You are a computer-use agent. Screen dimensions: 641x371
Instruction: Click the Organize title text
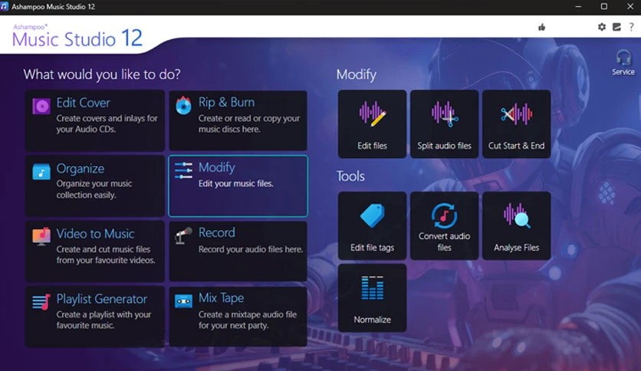click(x=80, y=169)
